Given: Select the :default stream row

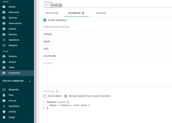Looking at the screenshot, I should pyautogui.click(x=106, y=34).
